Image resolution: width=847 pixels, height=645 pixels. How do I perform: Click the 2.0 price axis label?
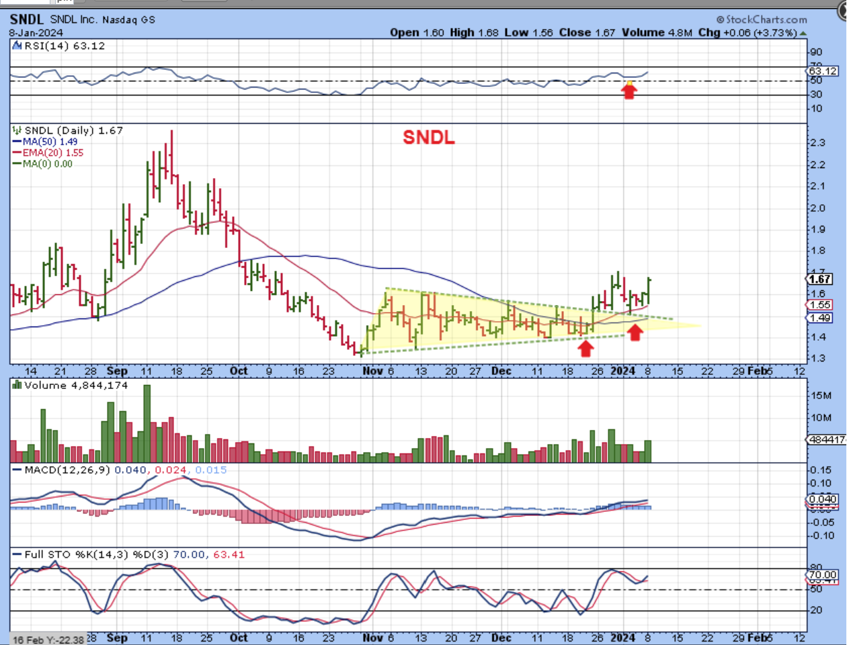pyautogui.click(x=817, y=208)
